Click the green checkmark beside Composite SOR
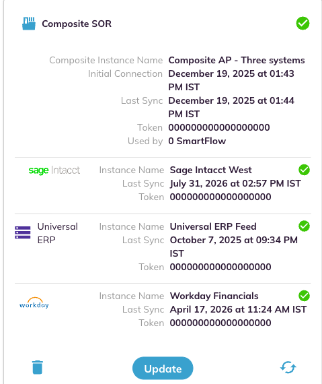The width and height of the screenshot is (322, 384). (x=303, y=24)
